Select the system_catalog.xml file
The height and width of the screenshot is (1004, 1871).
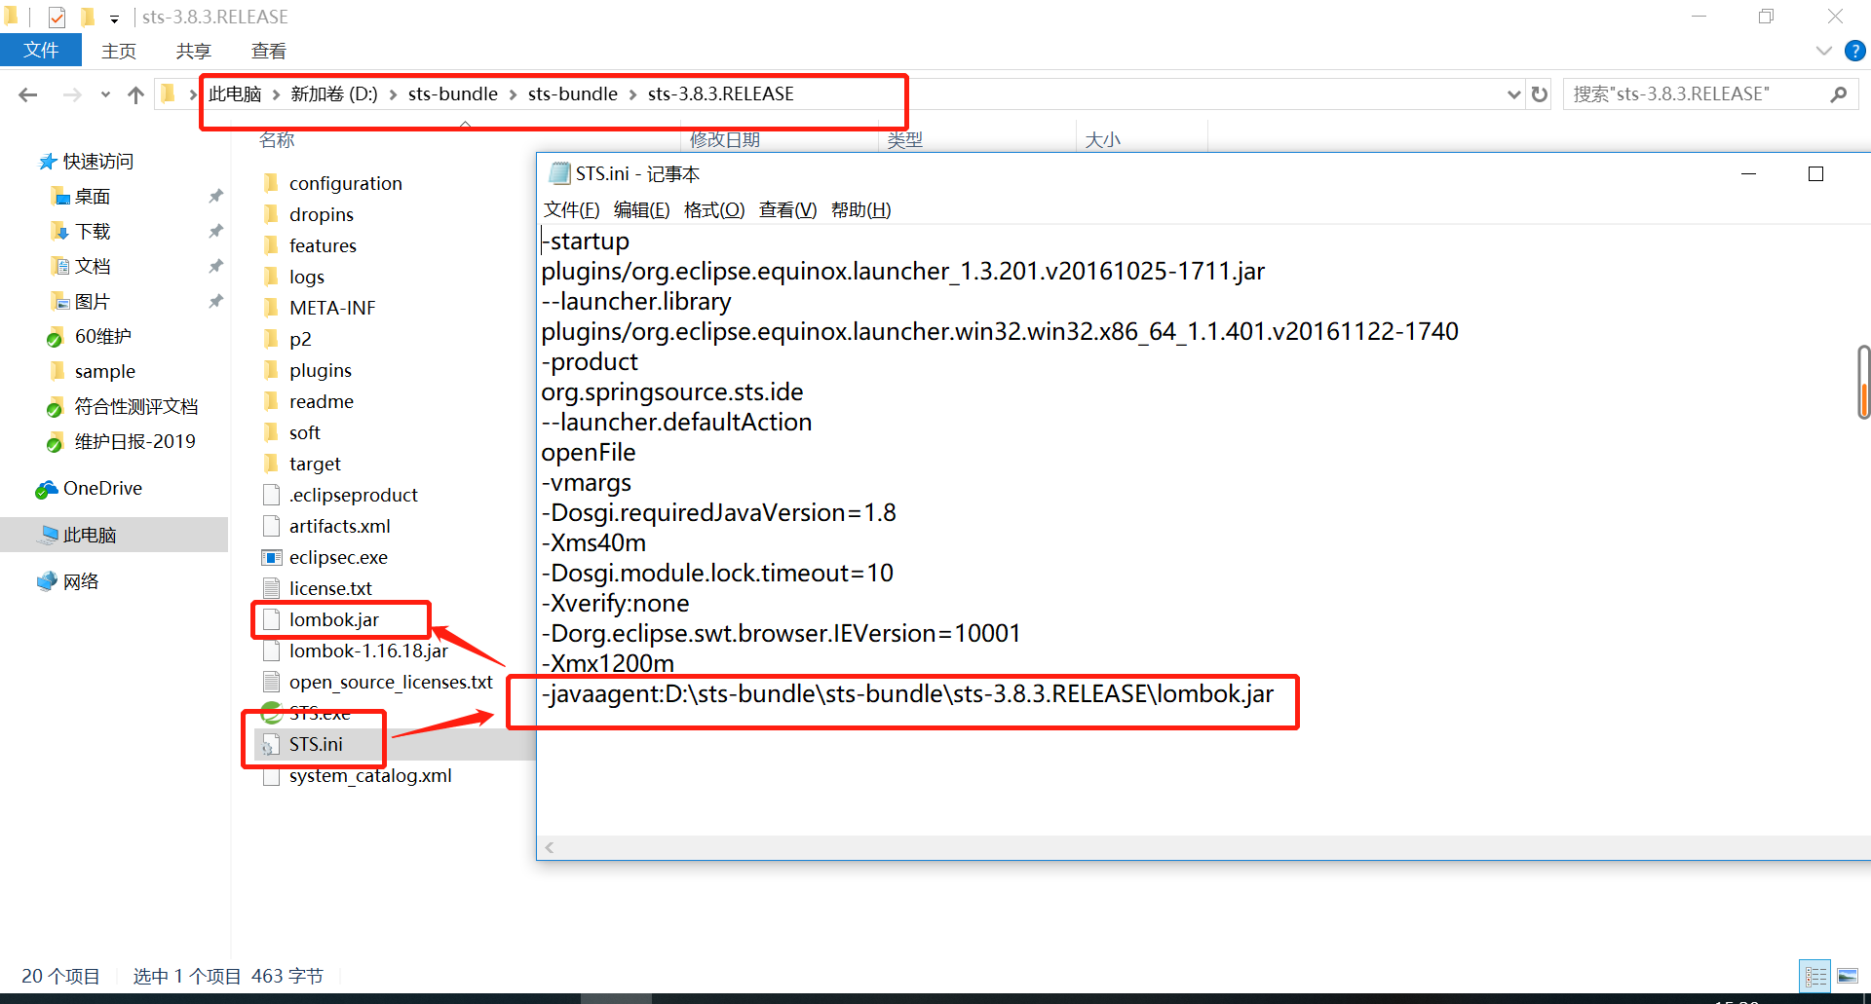(x=370, y=775)
